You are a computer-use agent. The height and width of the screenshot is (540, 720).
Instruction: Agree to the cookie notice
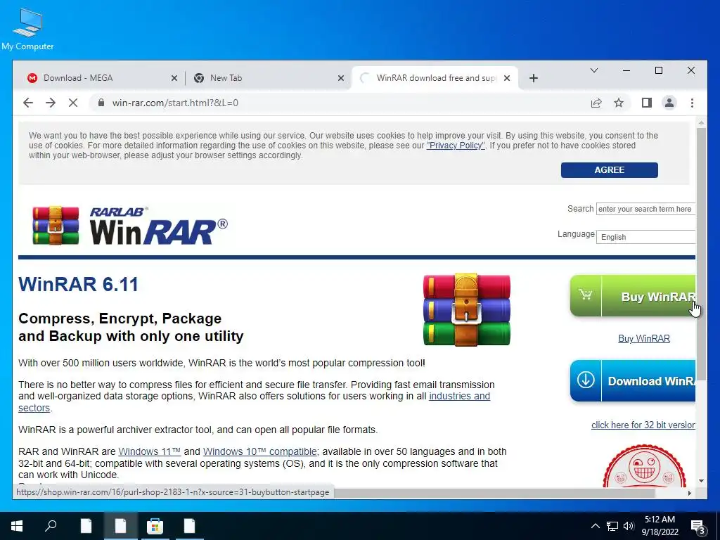[x=610, y=170]
